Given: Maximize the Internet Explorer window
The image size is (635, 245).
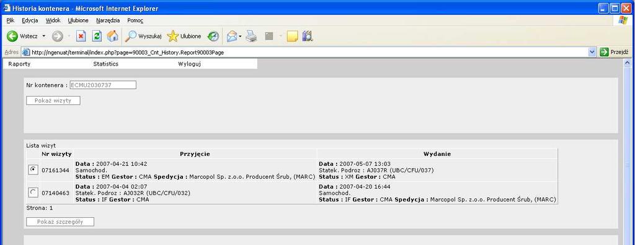Looking at the screenshot, I should 615,8.
